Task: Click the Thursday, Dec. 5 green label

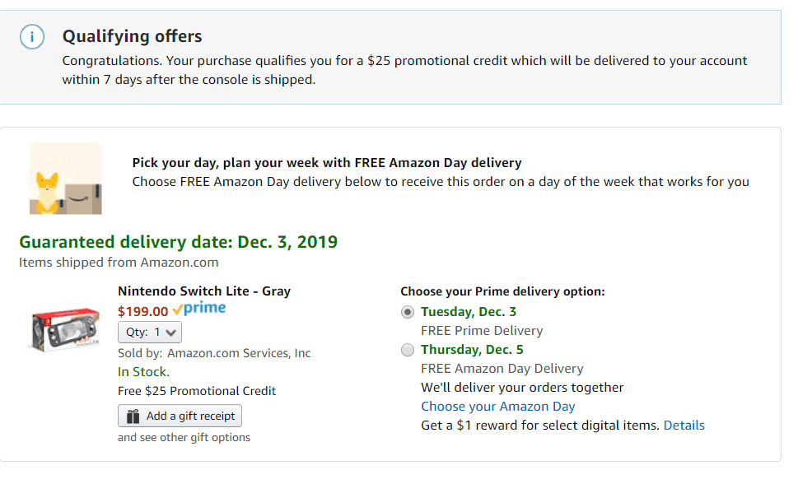Action: click(472, 350)
